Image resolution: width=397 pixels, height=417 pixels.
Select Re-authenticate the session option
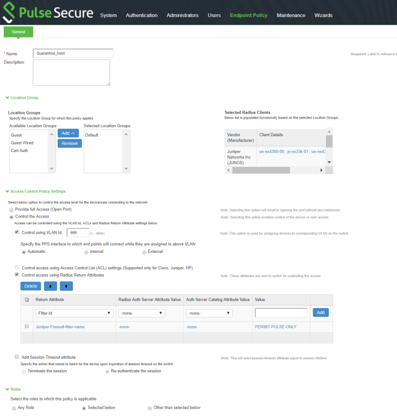[107, 371]
